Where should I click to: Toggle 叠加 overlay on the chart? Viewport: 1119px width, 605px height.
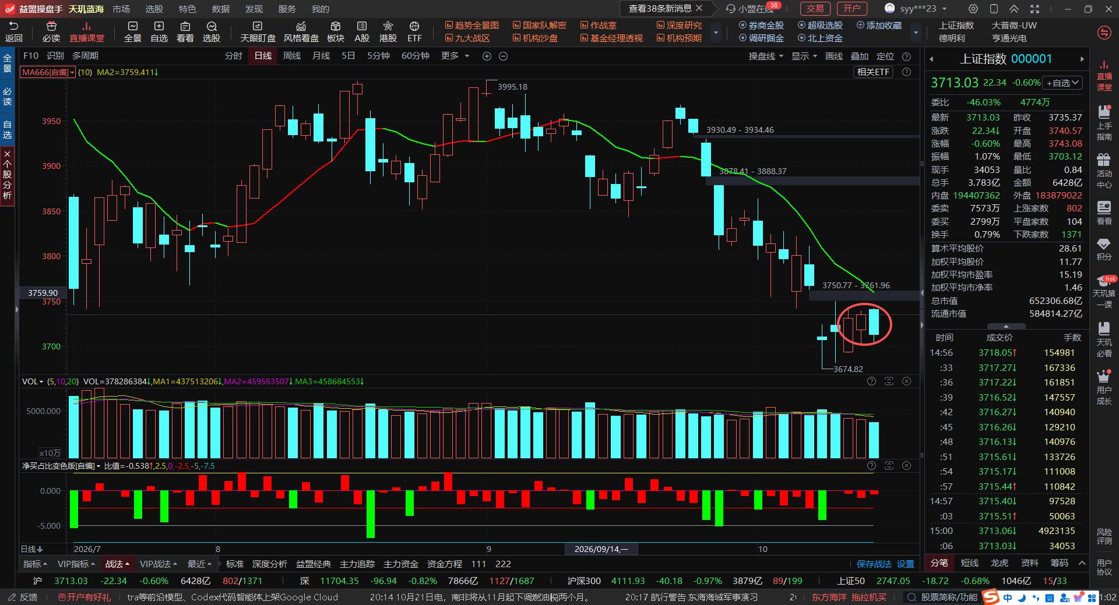860,56
